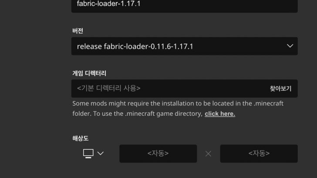317x178 pixels.
Task: Click the 버전 label
Action: (78, 31)
